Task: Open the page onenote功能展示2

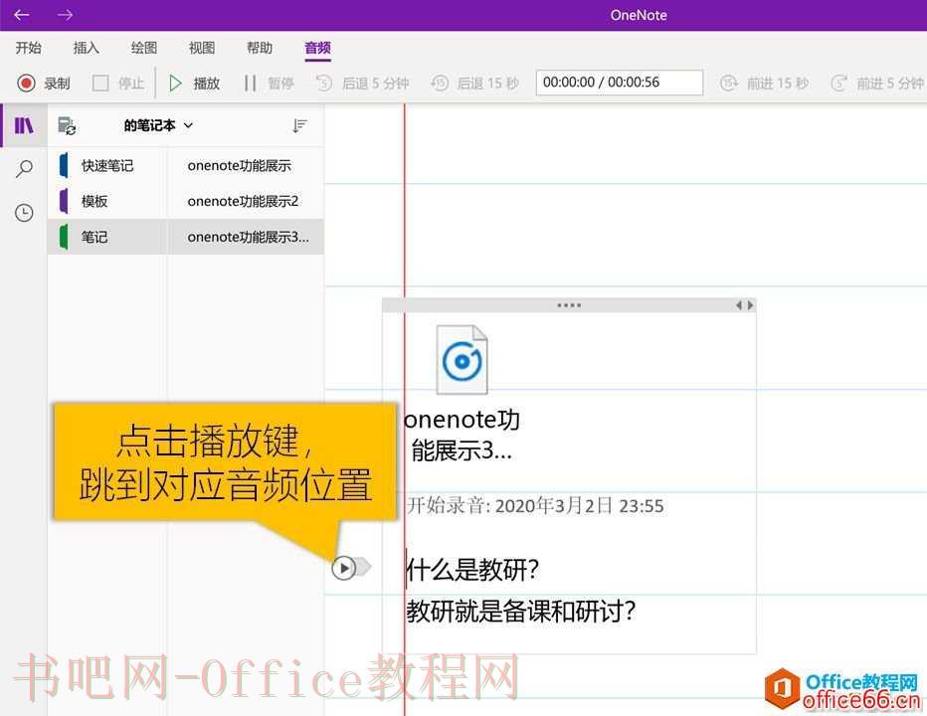Action: pyautogui.click(x=246, y=201)
